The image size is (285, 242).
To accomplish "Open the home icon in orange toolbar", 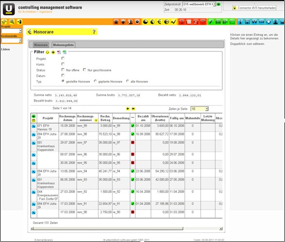I will [116, 22].
